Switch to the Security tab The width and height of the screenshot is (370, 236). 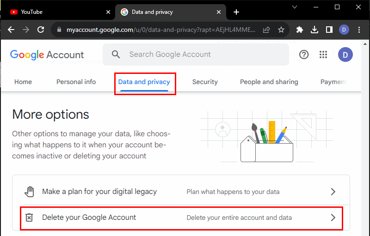coord(205,82)
